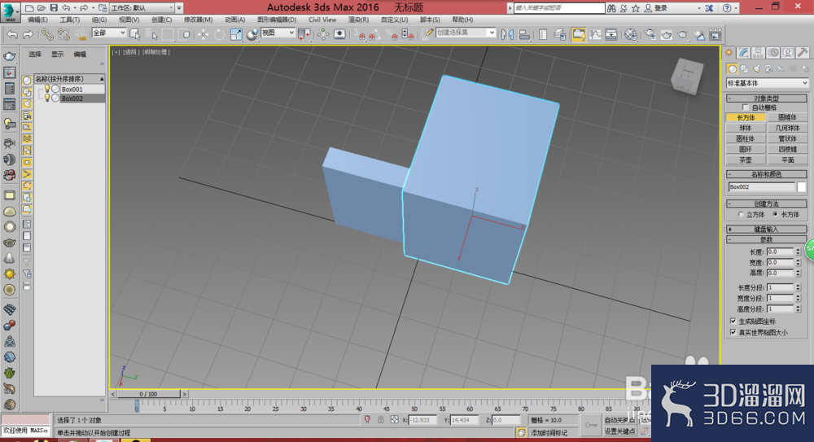Open the 全部 selection filter dropdown
Screen dimensions: 814x442
click(108, 33)
